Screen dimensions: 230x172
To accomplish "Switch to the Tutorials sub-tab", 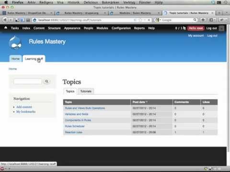I will (x=86, y=91).
